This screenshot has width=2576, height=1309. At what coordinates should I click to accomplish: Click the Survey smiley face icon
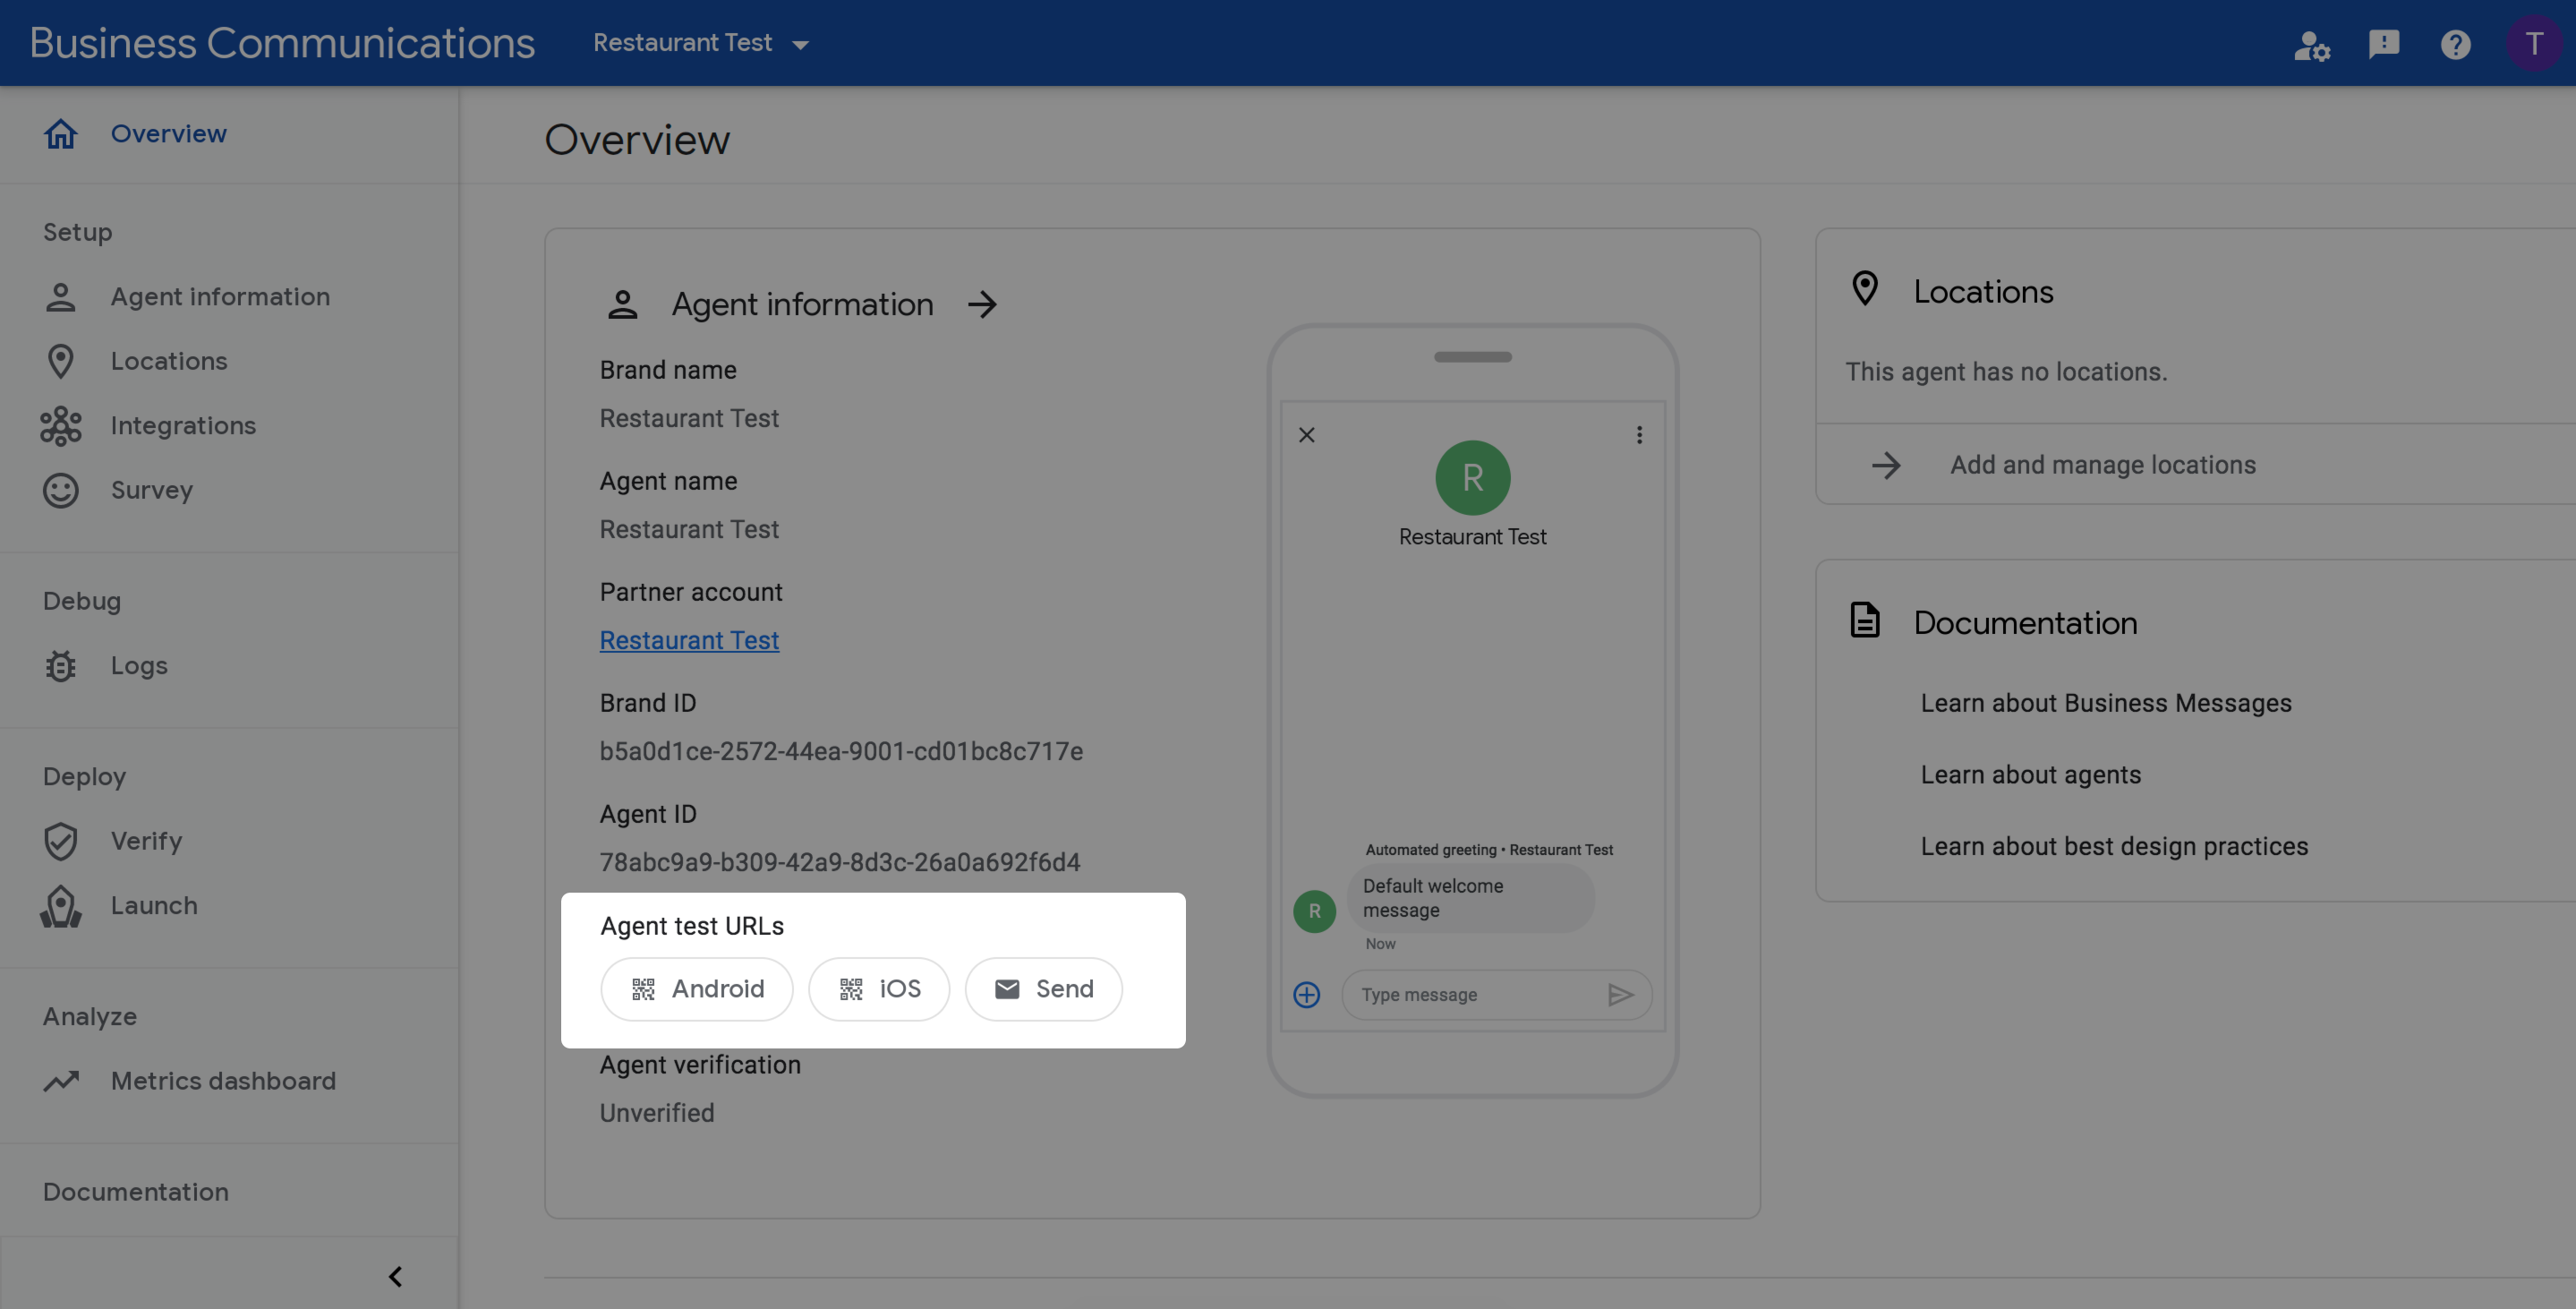(x=56, y=491)
